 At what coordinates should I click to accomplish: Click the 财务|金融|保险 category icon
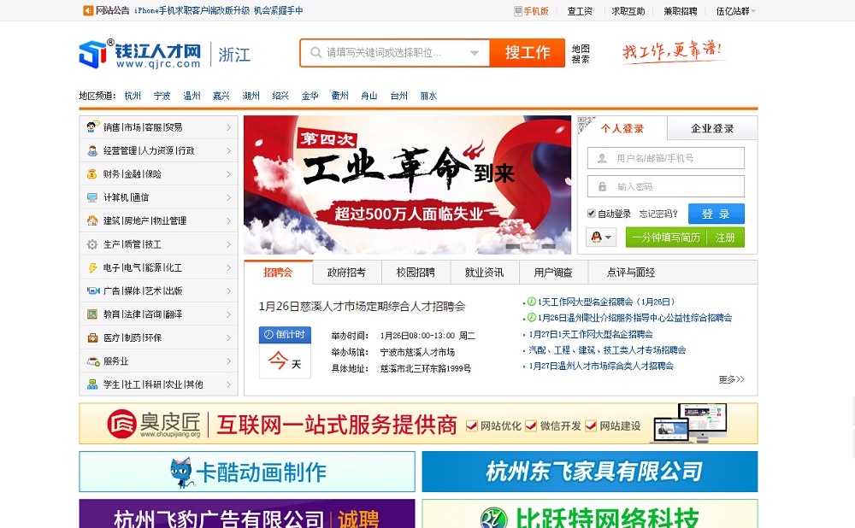tap(92, 173)
